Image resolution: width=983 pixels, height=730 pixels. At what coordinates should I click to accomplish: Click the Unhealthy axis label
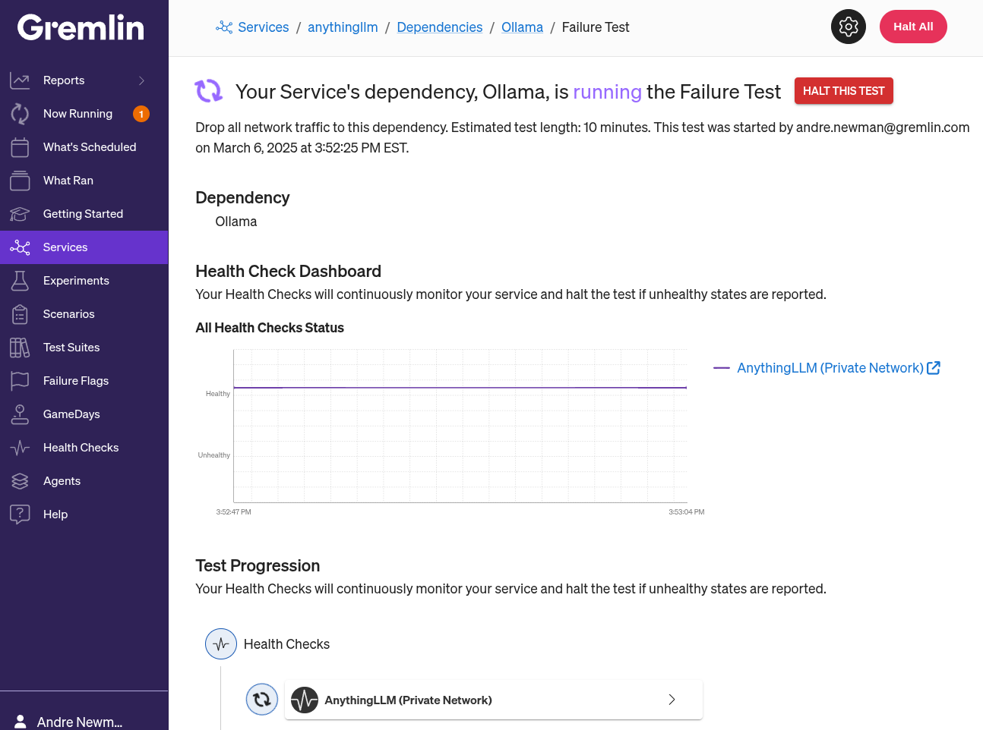(213, 455)
